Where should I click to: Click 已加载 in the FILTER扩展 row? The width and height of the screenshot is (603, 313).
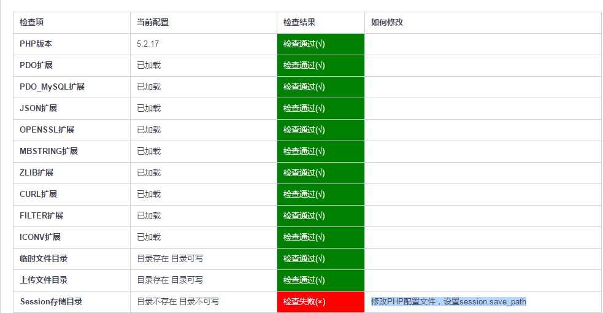pyautogui.click(x=149, y=216)
